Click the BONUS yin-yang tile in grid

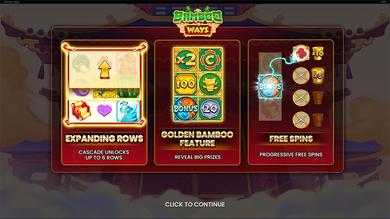(186, 109)
